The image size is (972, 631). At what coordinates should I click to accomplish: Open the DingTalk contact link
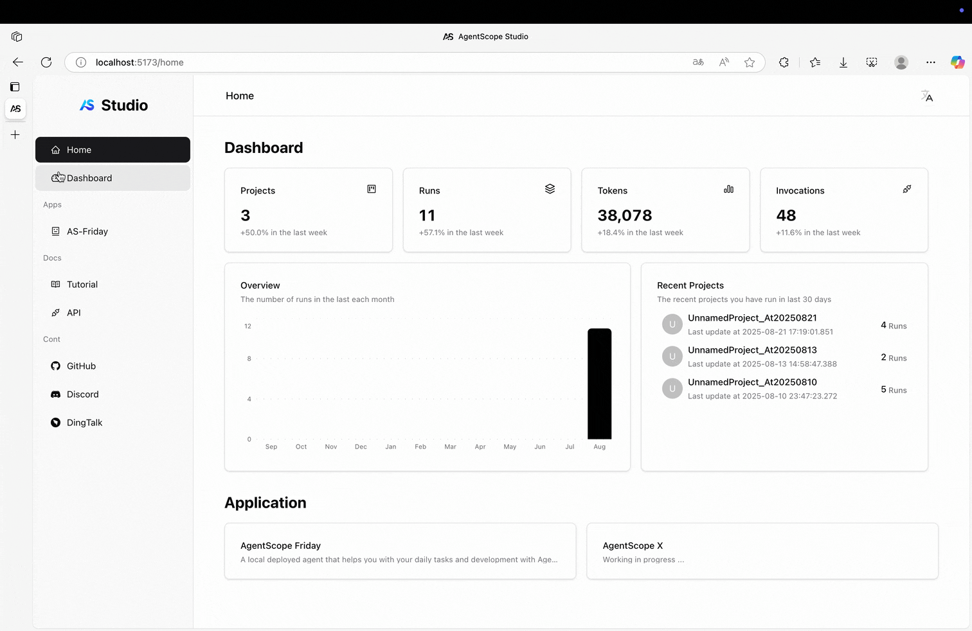(x=113, y=422)
